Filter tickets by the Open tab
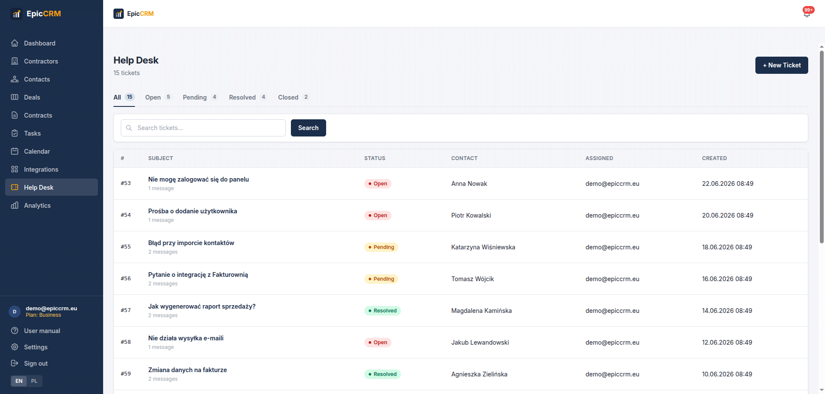Image resolution: width=825 pixels, height=394 pixels. [x=158, y=97]
